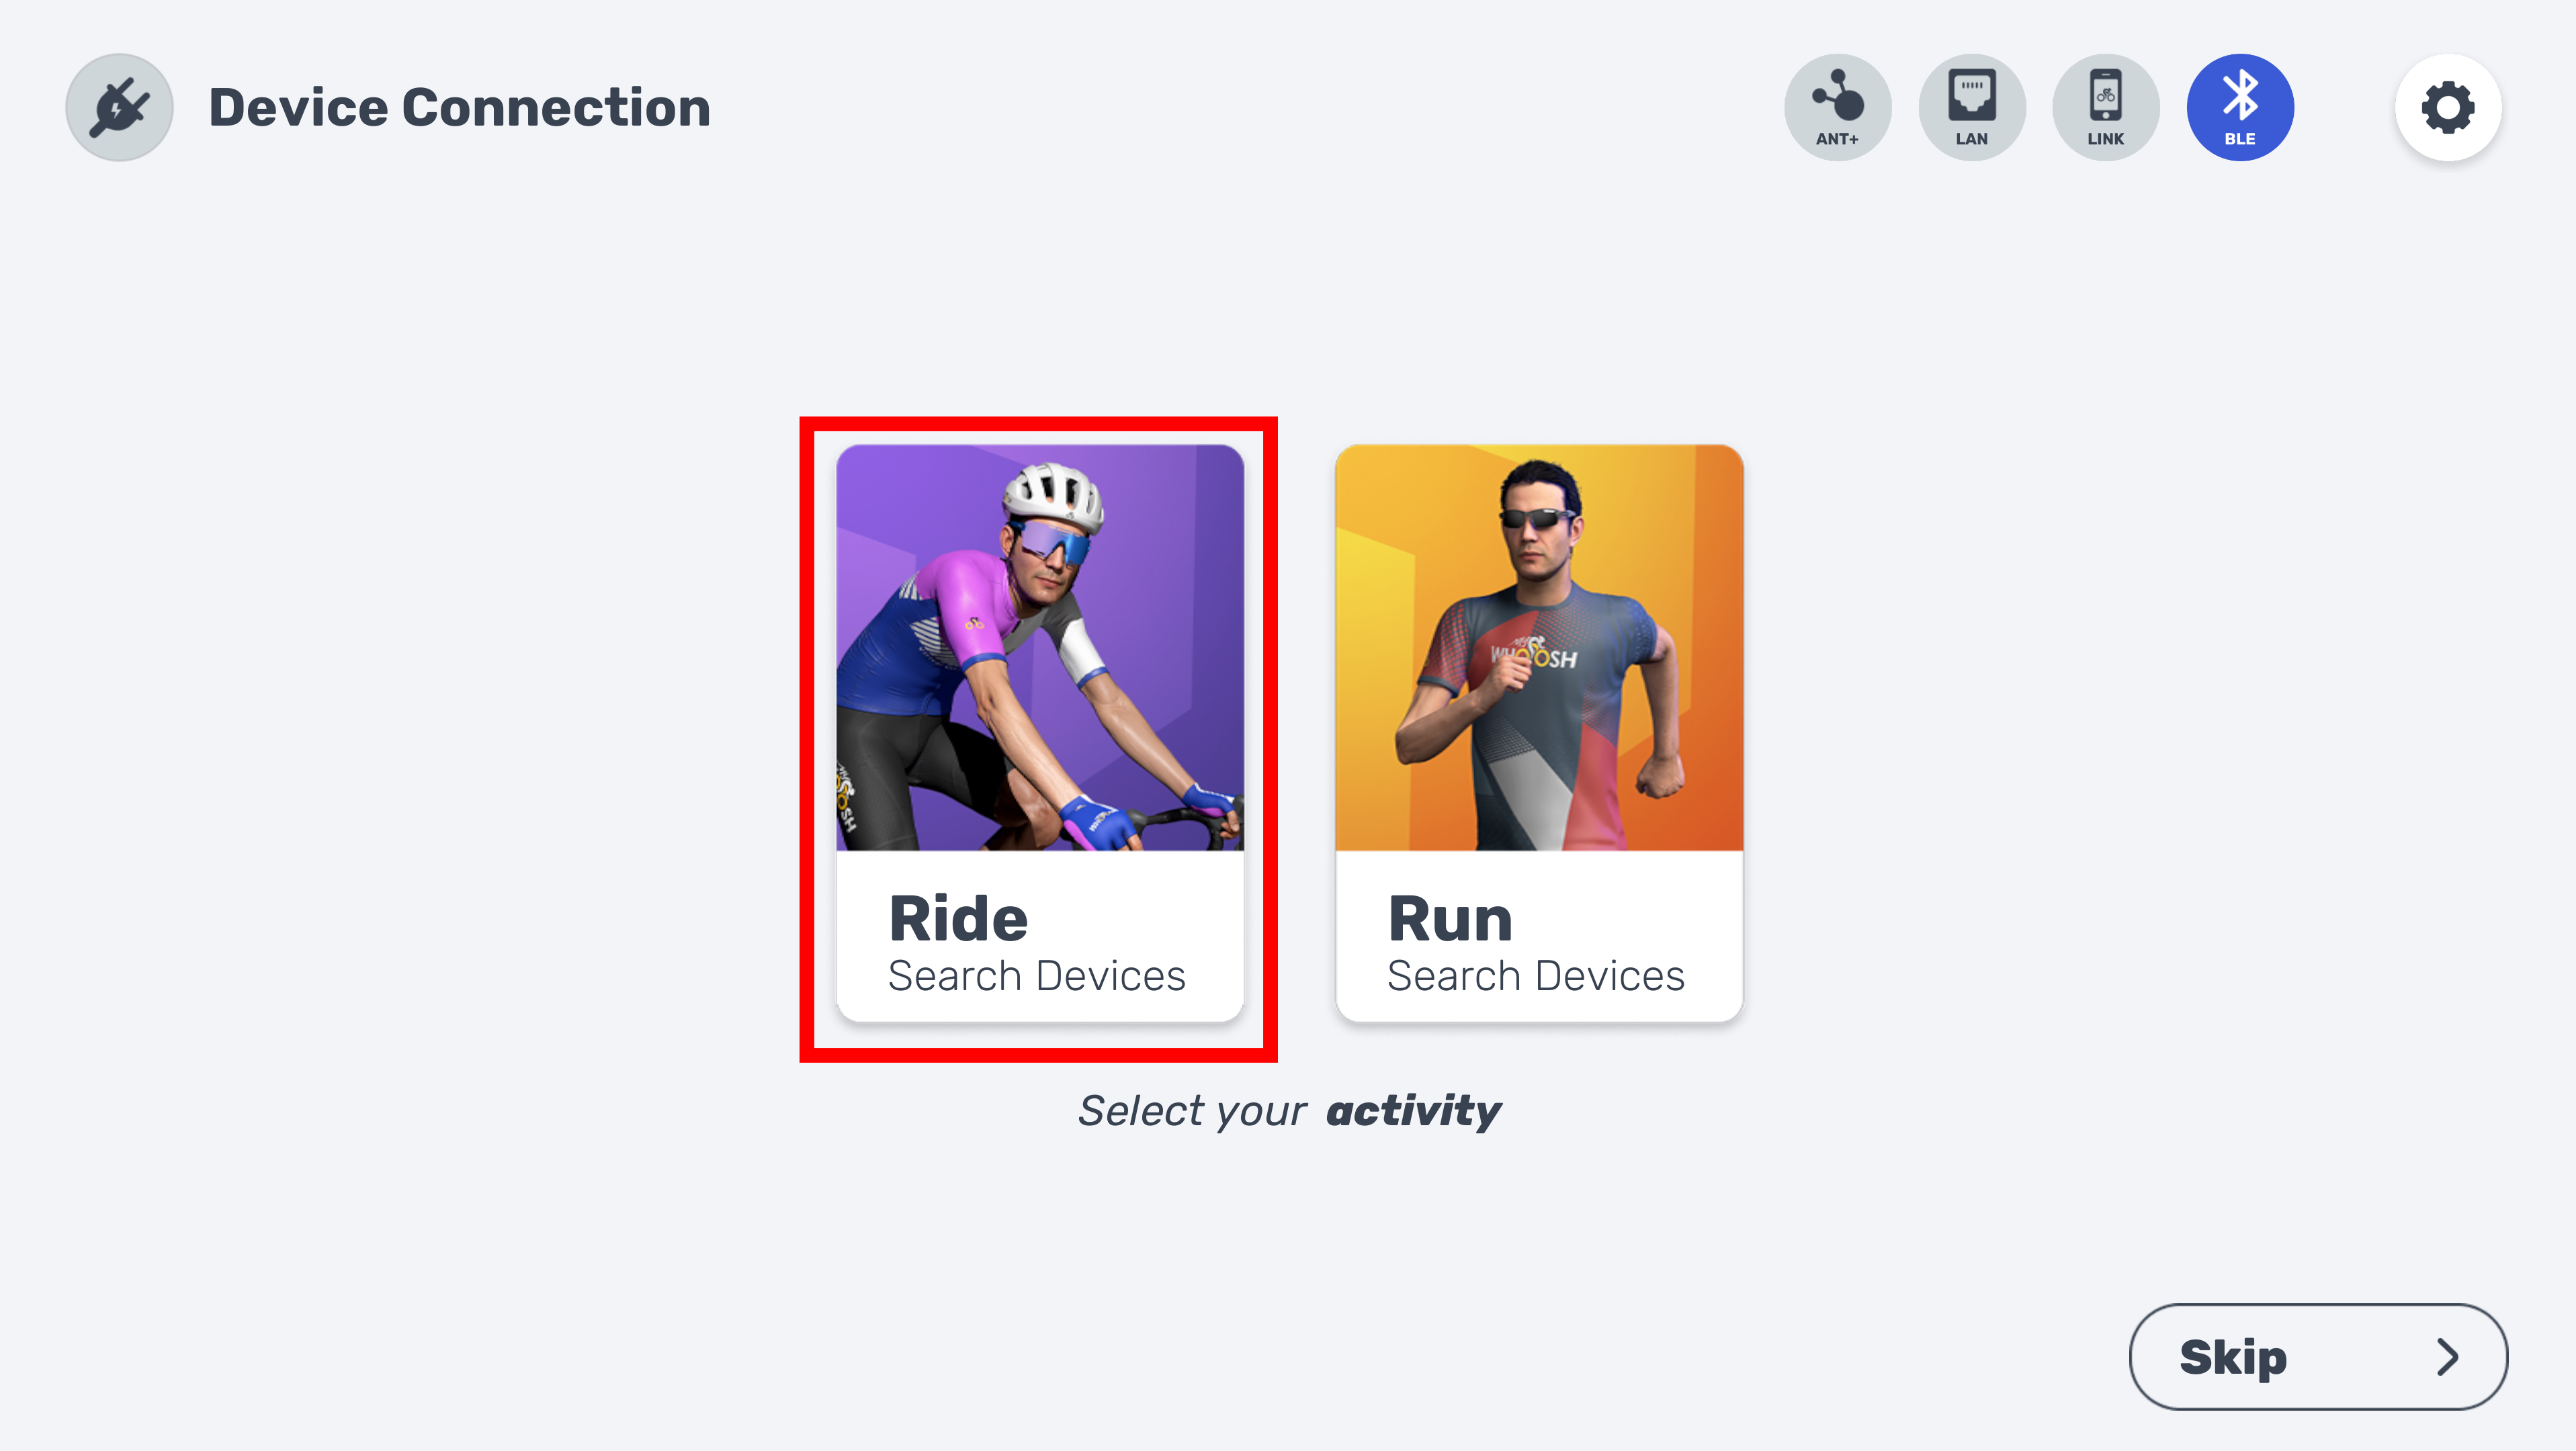Click the Run title text

click(x=1449, y=918)
